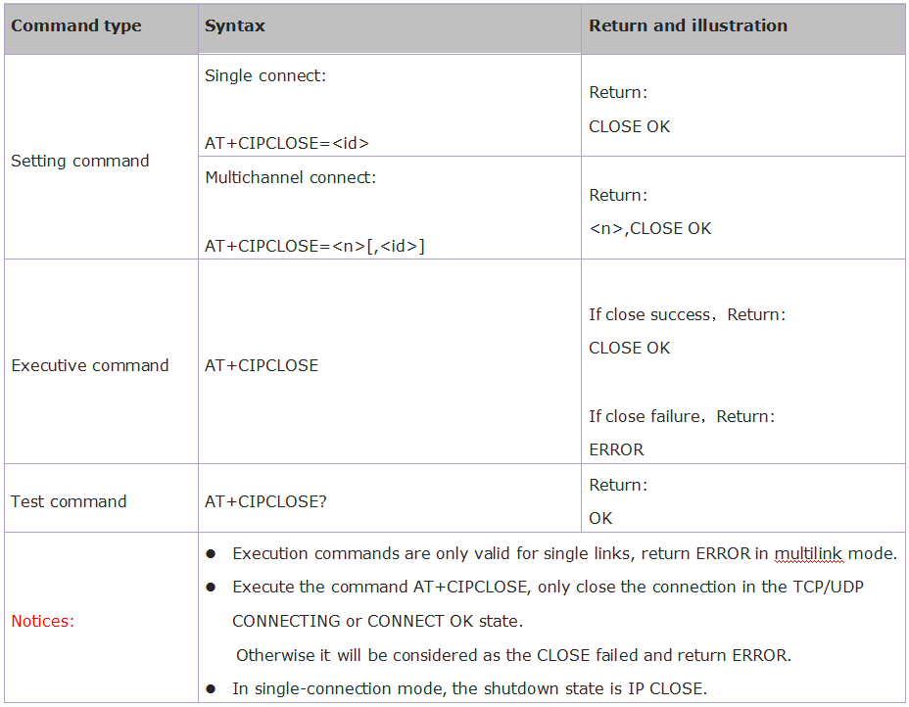Click the red "Notices:" label
This screenshot has width=909, height=707.
coord(42,621)
